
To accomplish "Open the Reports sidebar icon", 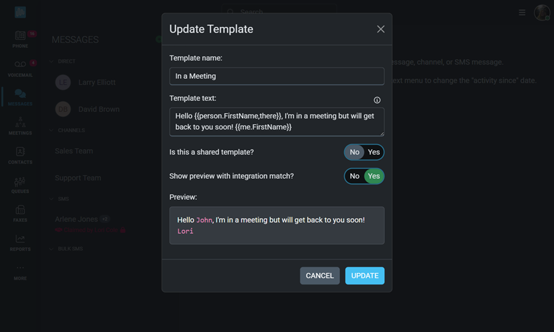I will coord(20,240).
